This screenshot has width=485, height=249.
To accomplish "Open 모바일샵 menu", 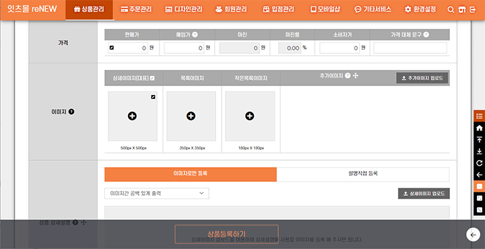I will (x=325, y=9).
